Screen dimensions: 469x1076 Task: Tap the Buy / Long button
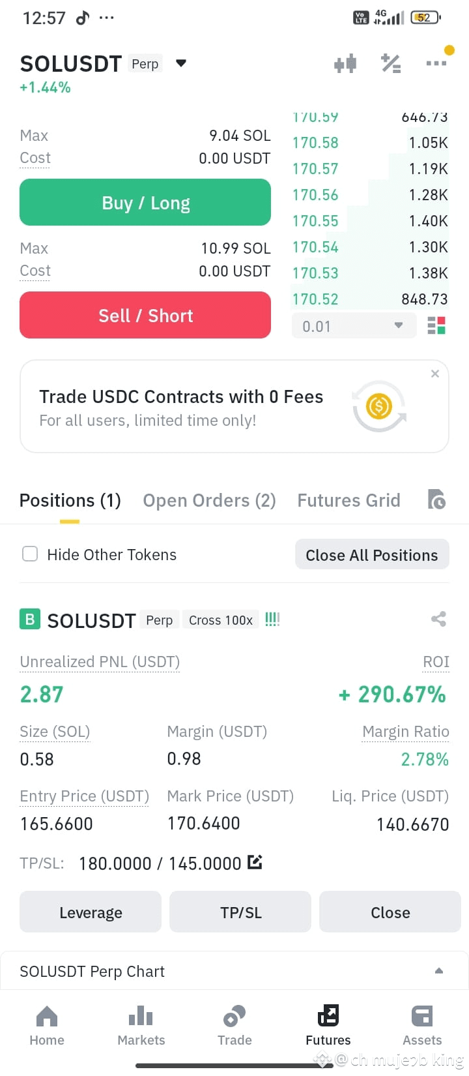click(145, 202)
